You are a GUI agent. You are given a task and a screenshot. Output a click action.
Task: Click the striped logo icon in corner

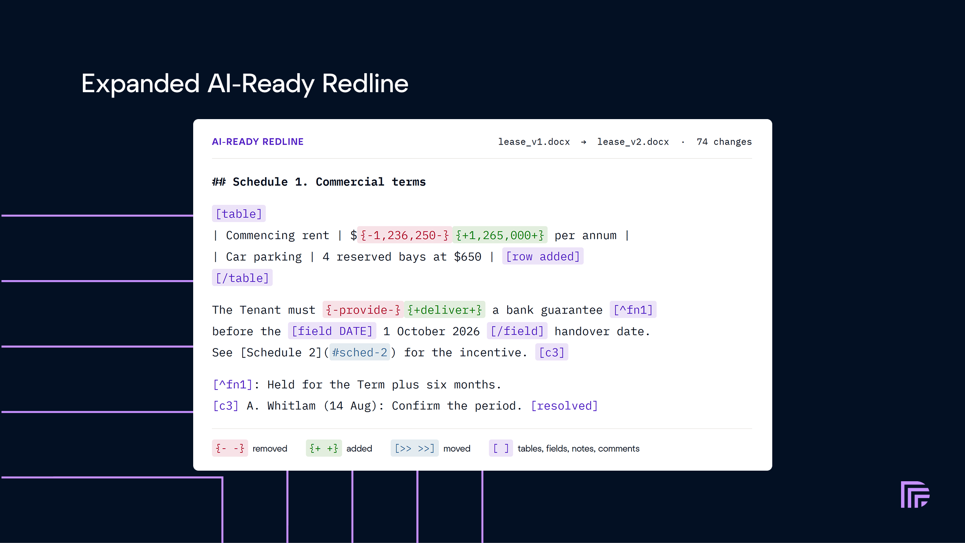(x=915, y=494)
